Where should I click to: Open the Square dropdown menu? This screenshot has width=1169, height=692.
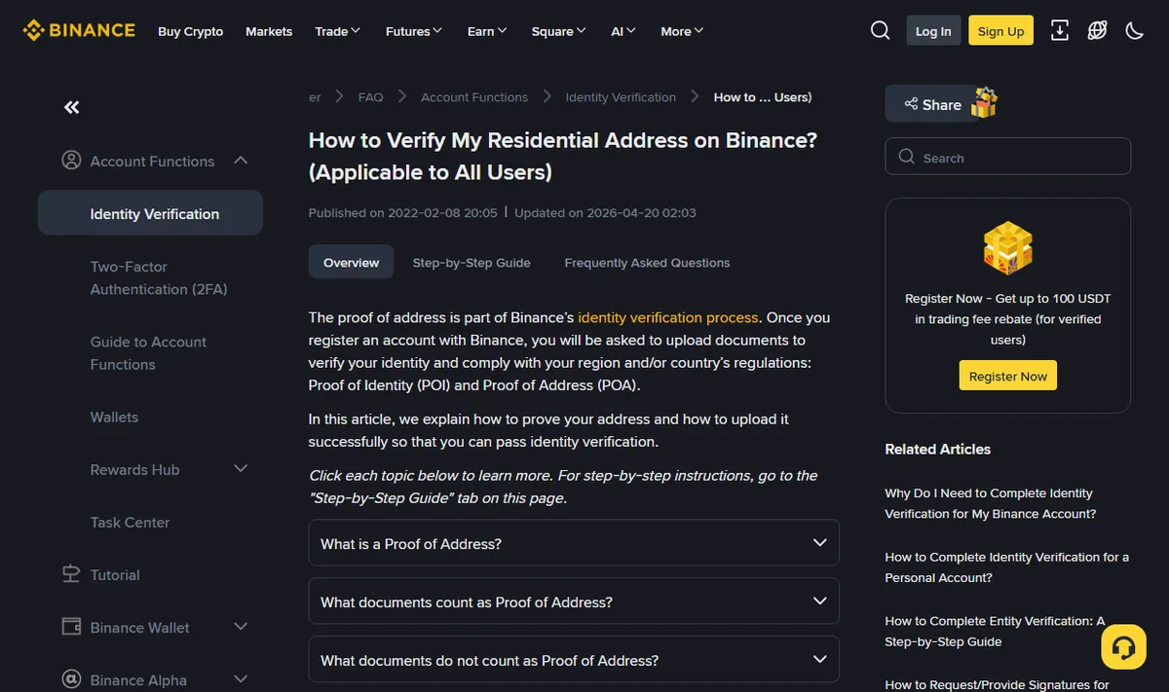click(559, 31)
